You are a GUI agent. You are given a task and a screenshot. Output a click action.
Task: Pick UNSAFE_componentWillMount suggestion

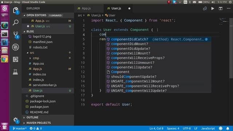point(158,81)
